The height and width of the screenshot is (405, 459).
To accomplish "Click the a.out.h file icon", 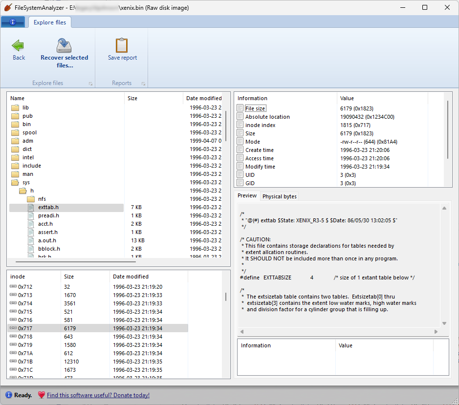I will coord(31,240).
